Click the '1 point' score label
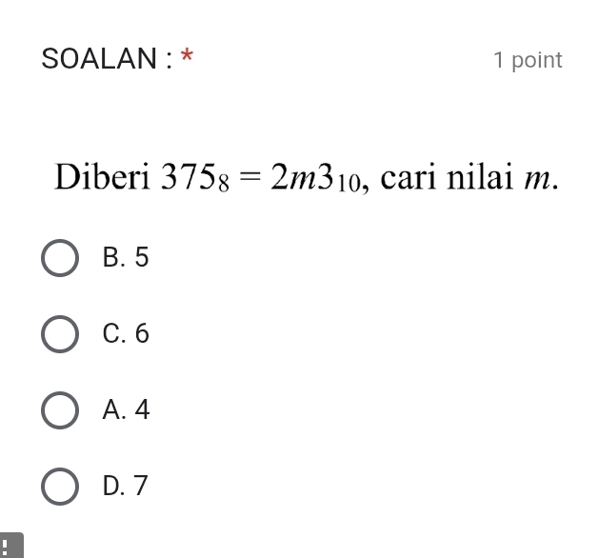Image resolution: width=598 pixels, height=558 pixels. coord(528,61)
